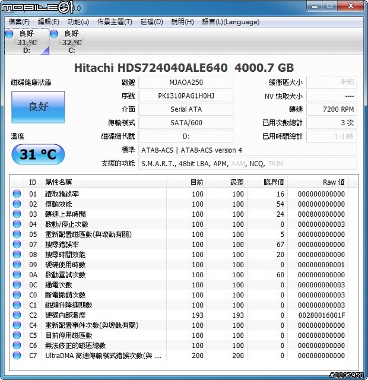Click current value 200 in row C7

pos(198,356)
